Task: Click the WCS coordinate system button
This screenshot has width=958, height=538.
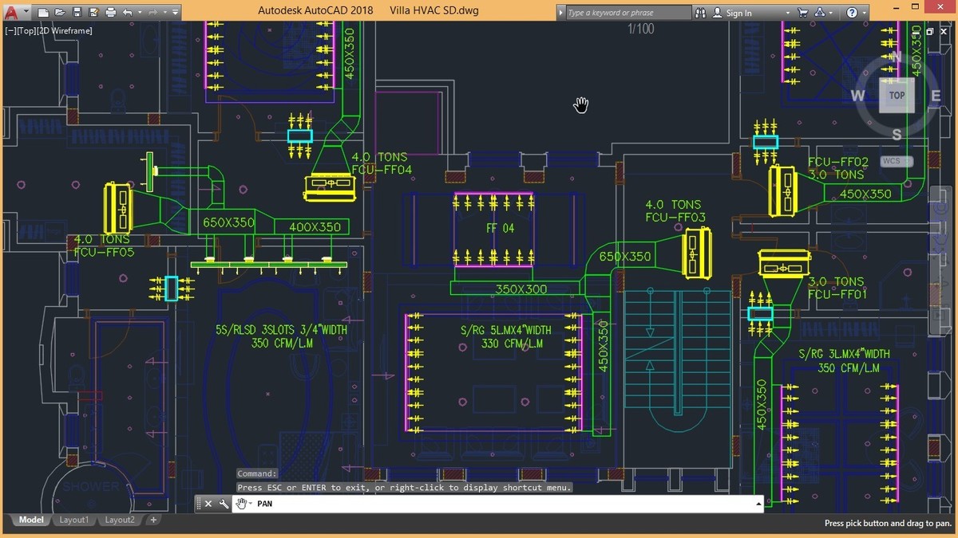Action: 892,161
